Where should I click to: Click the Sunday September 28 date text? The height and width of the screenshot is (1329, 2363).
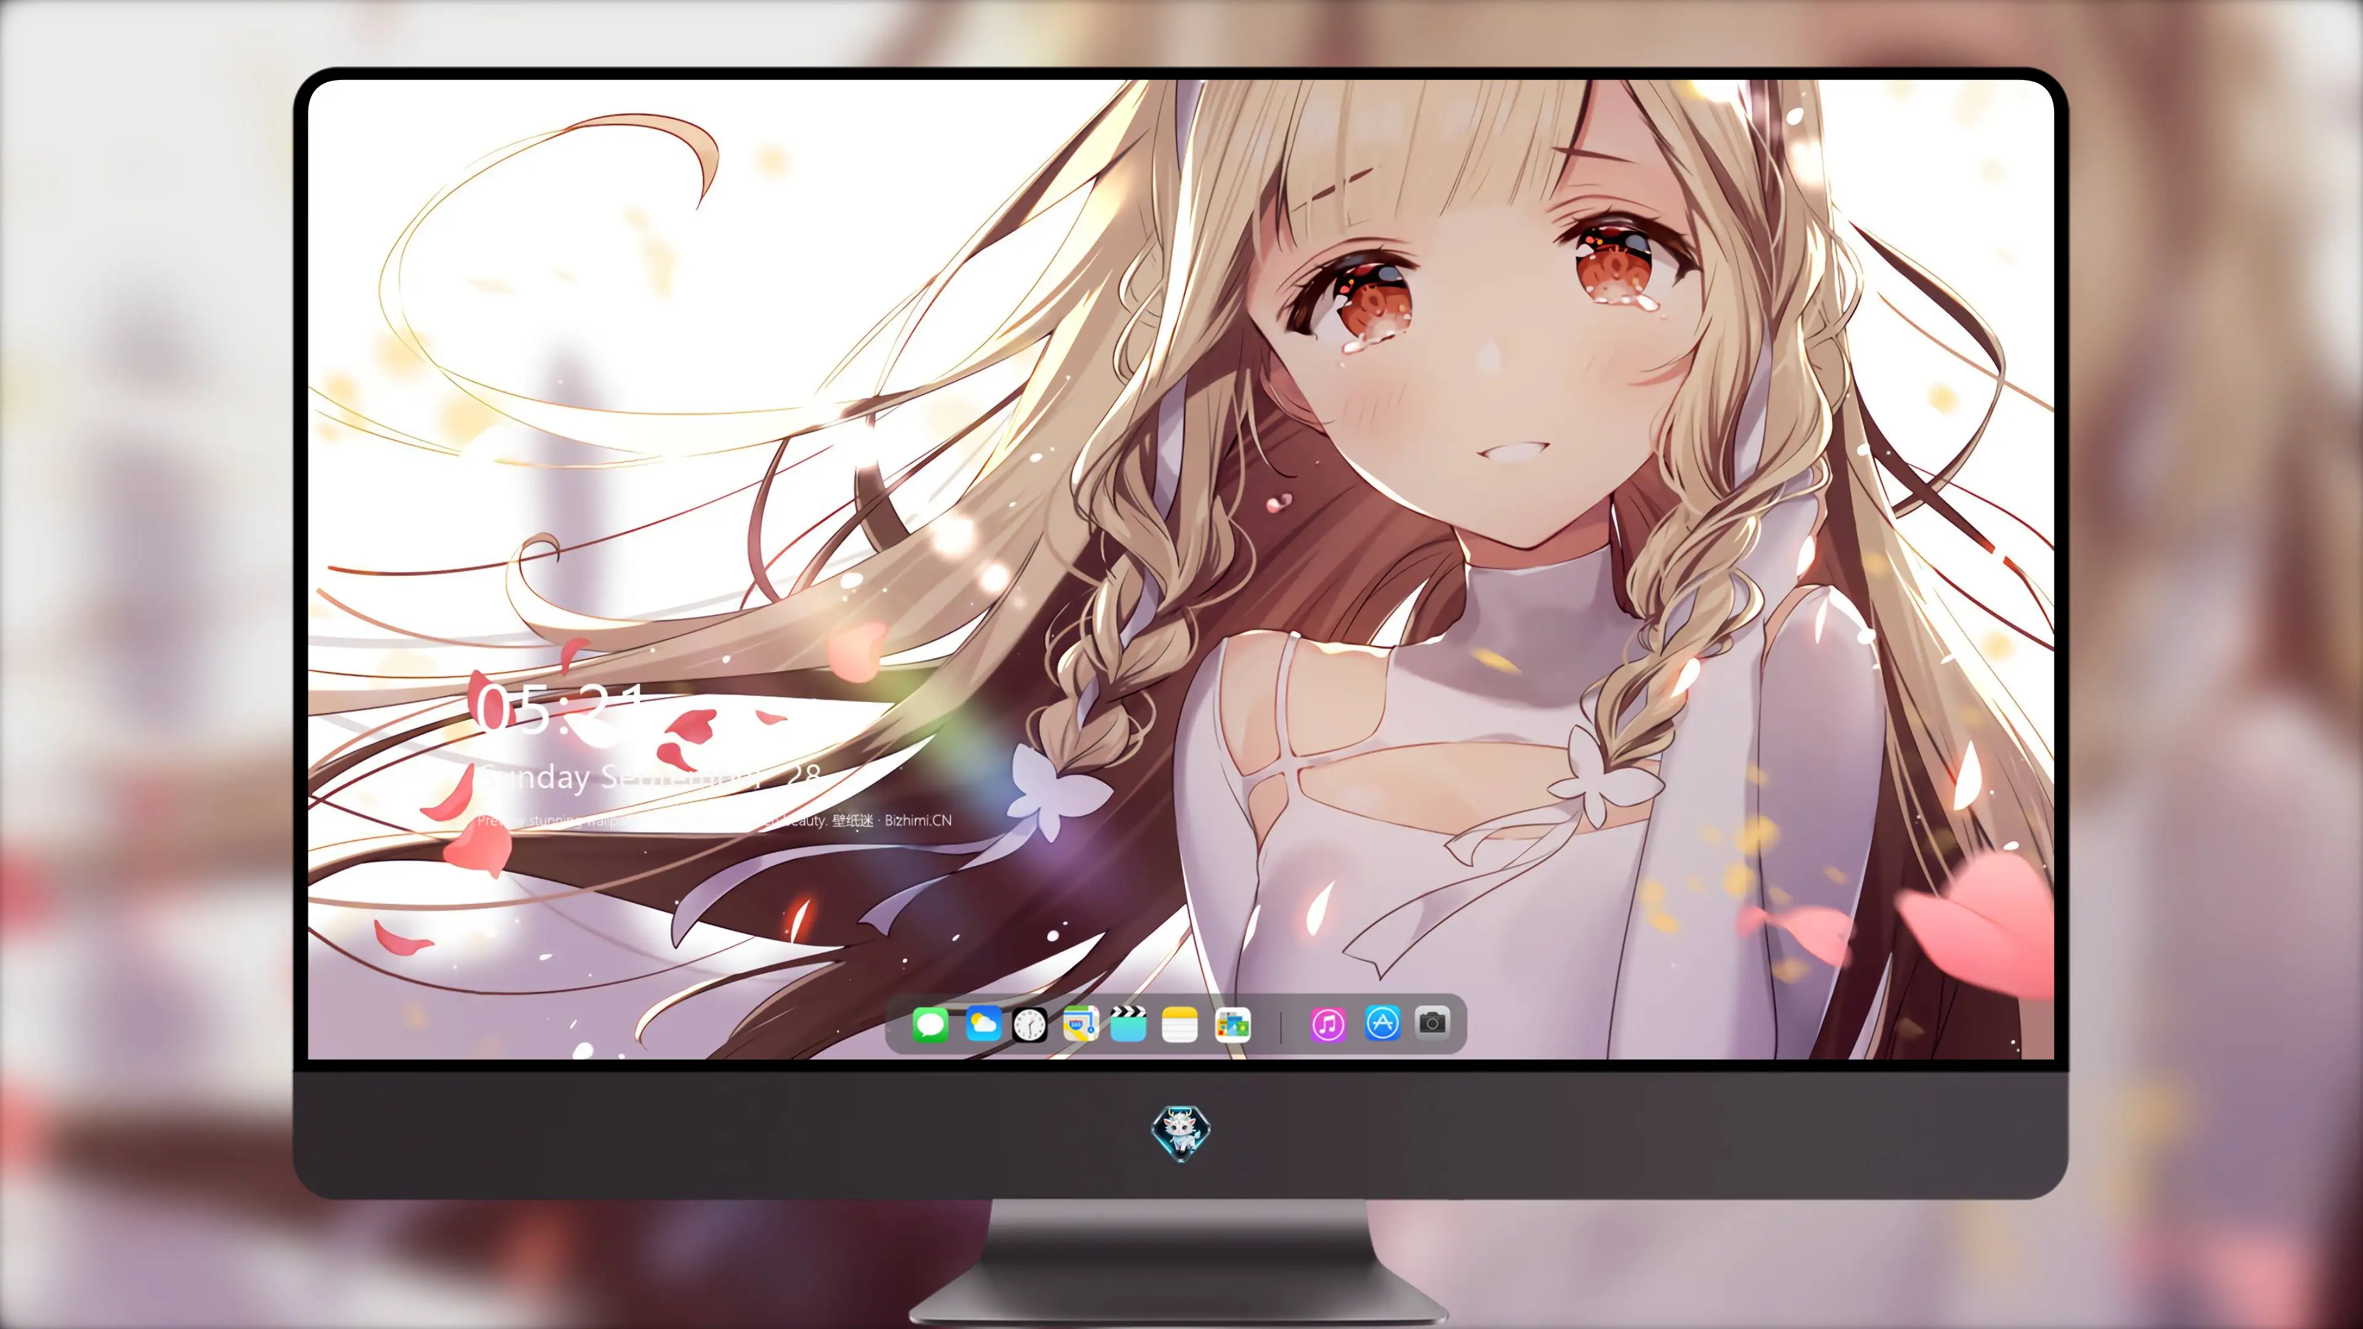tap(649, 778)
